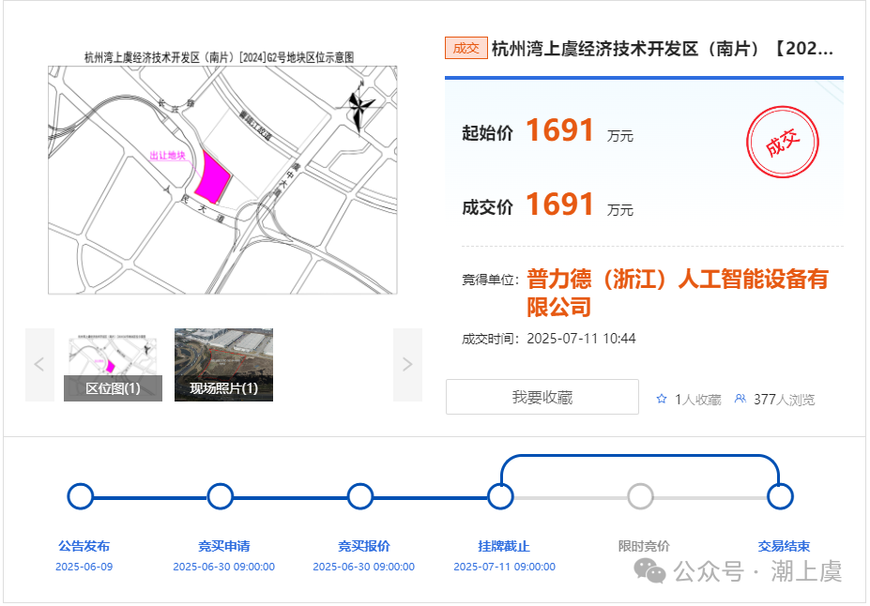Click the 377人浏览 count text
The width and height of the screenshot is (870, 606).
pyautogui.click(x=784, y=400)
